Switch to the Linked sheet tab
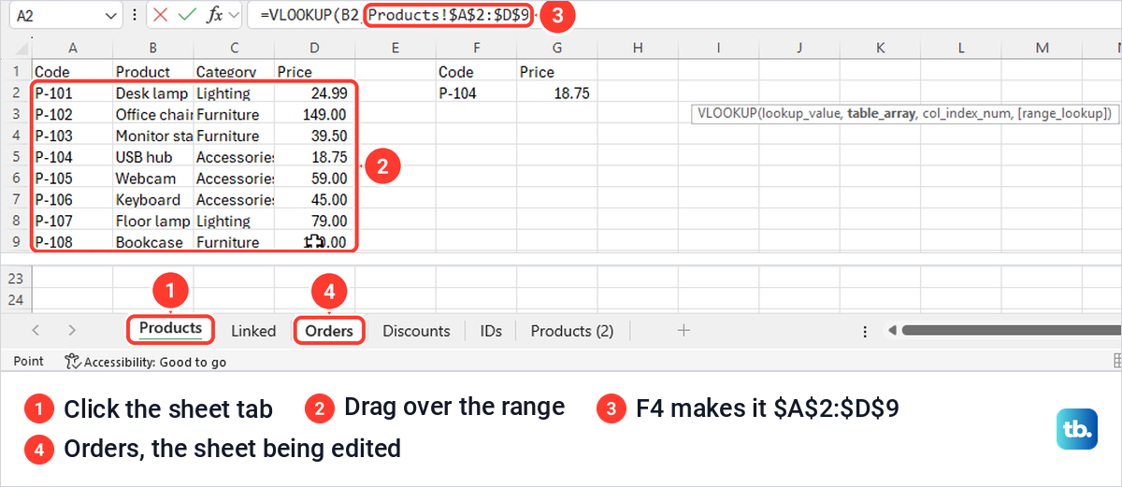 (x=253, y=331)
